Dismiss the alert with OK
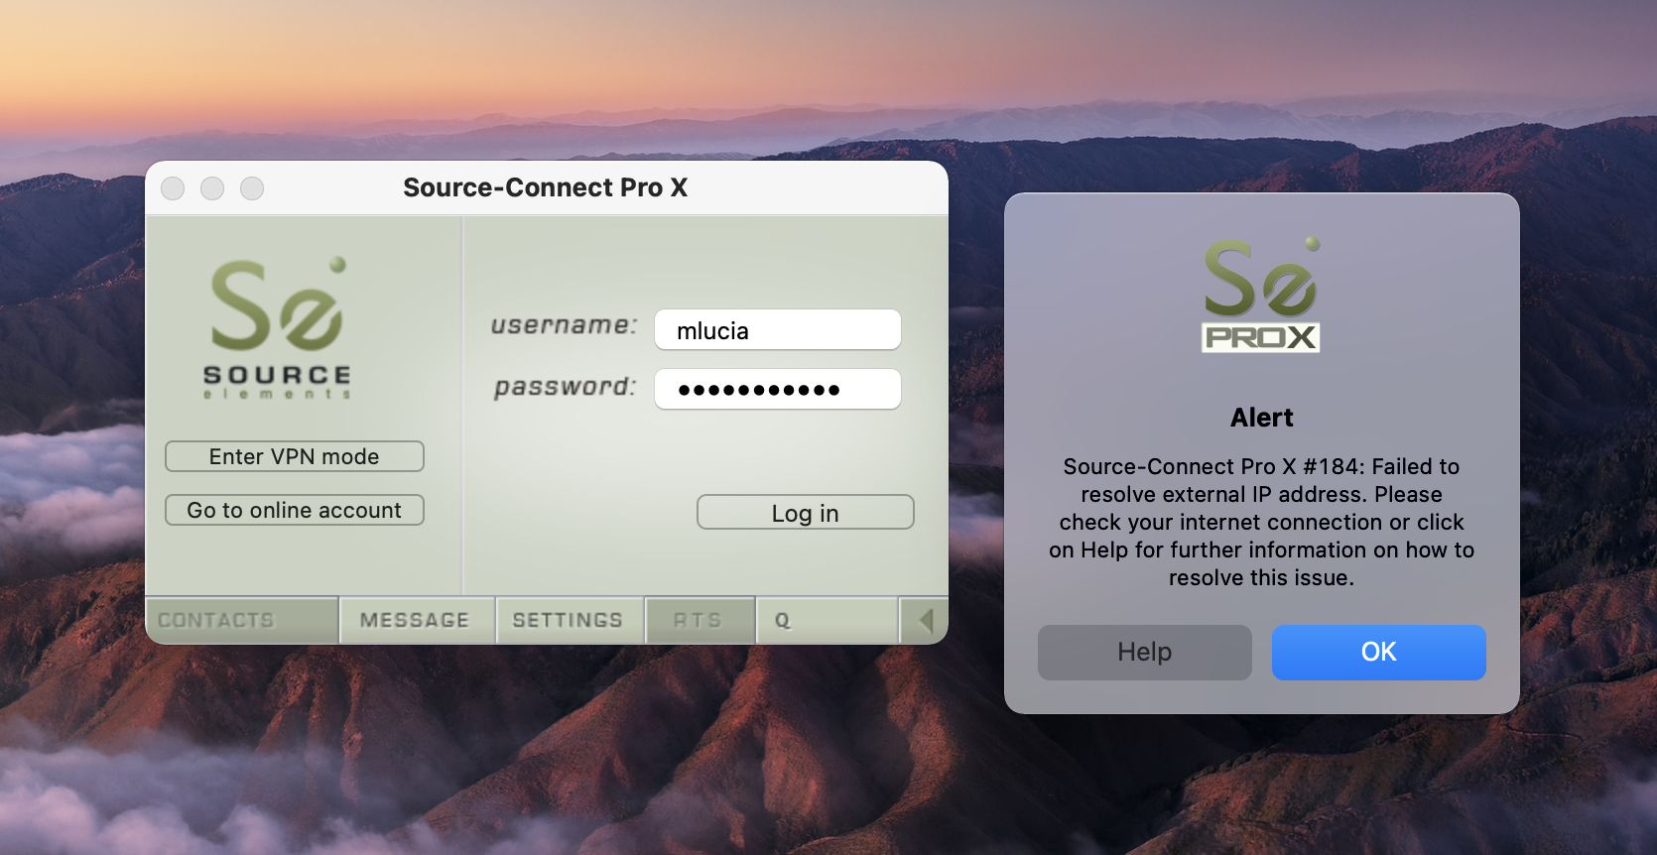The image size is (1657, 855). coord(1378,652)
